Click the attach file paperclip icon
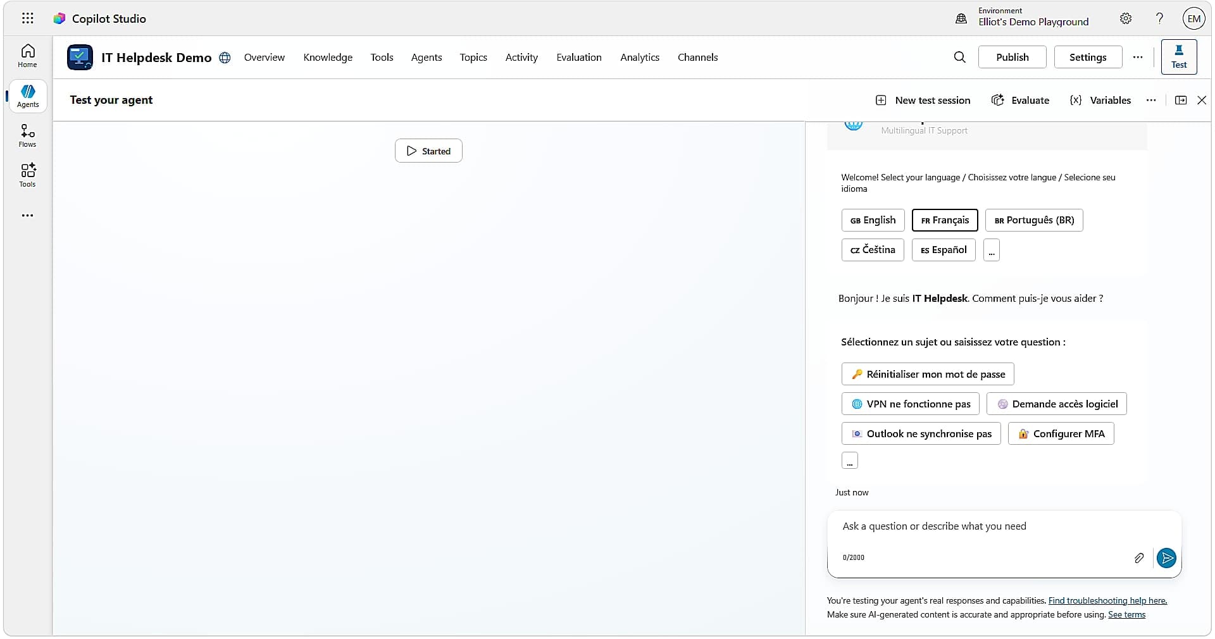 [1139, 557]
